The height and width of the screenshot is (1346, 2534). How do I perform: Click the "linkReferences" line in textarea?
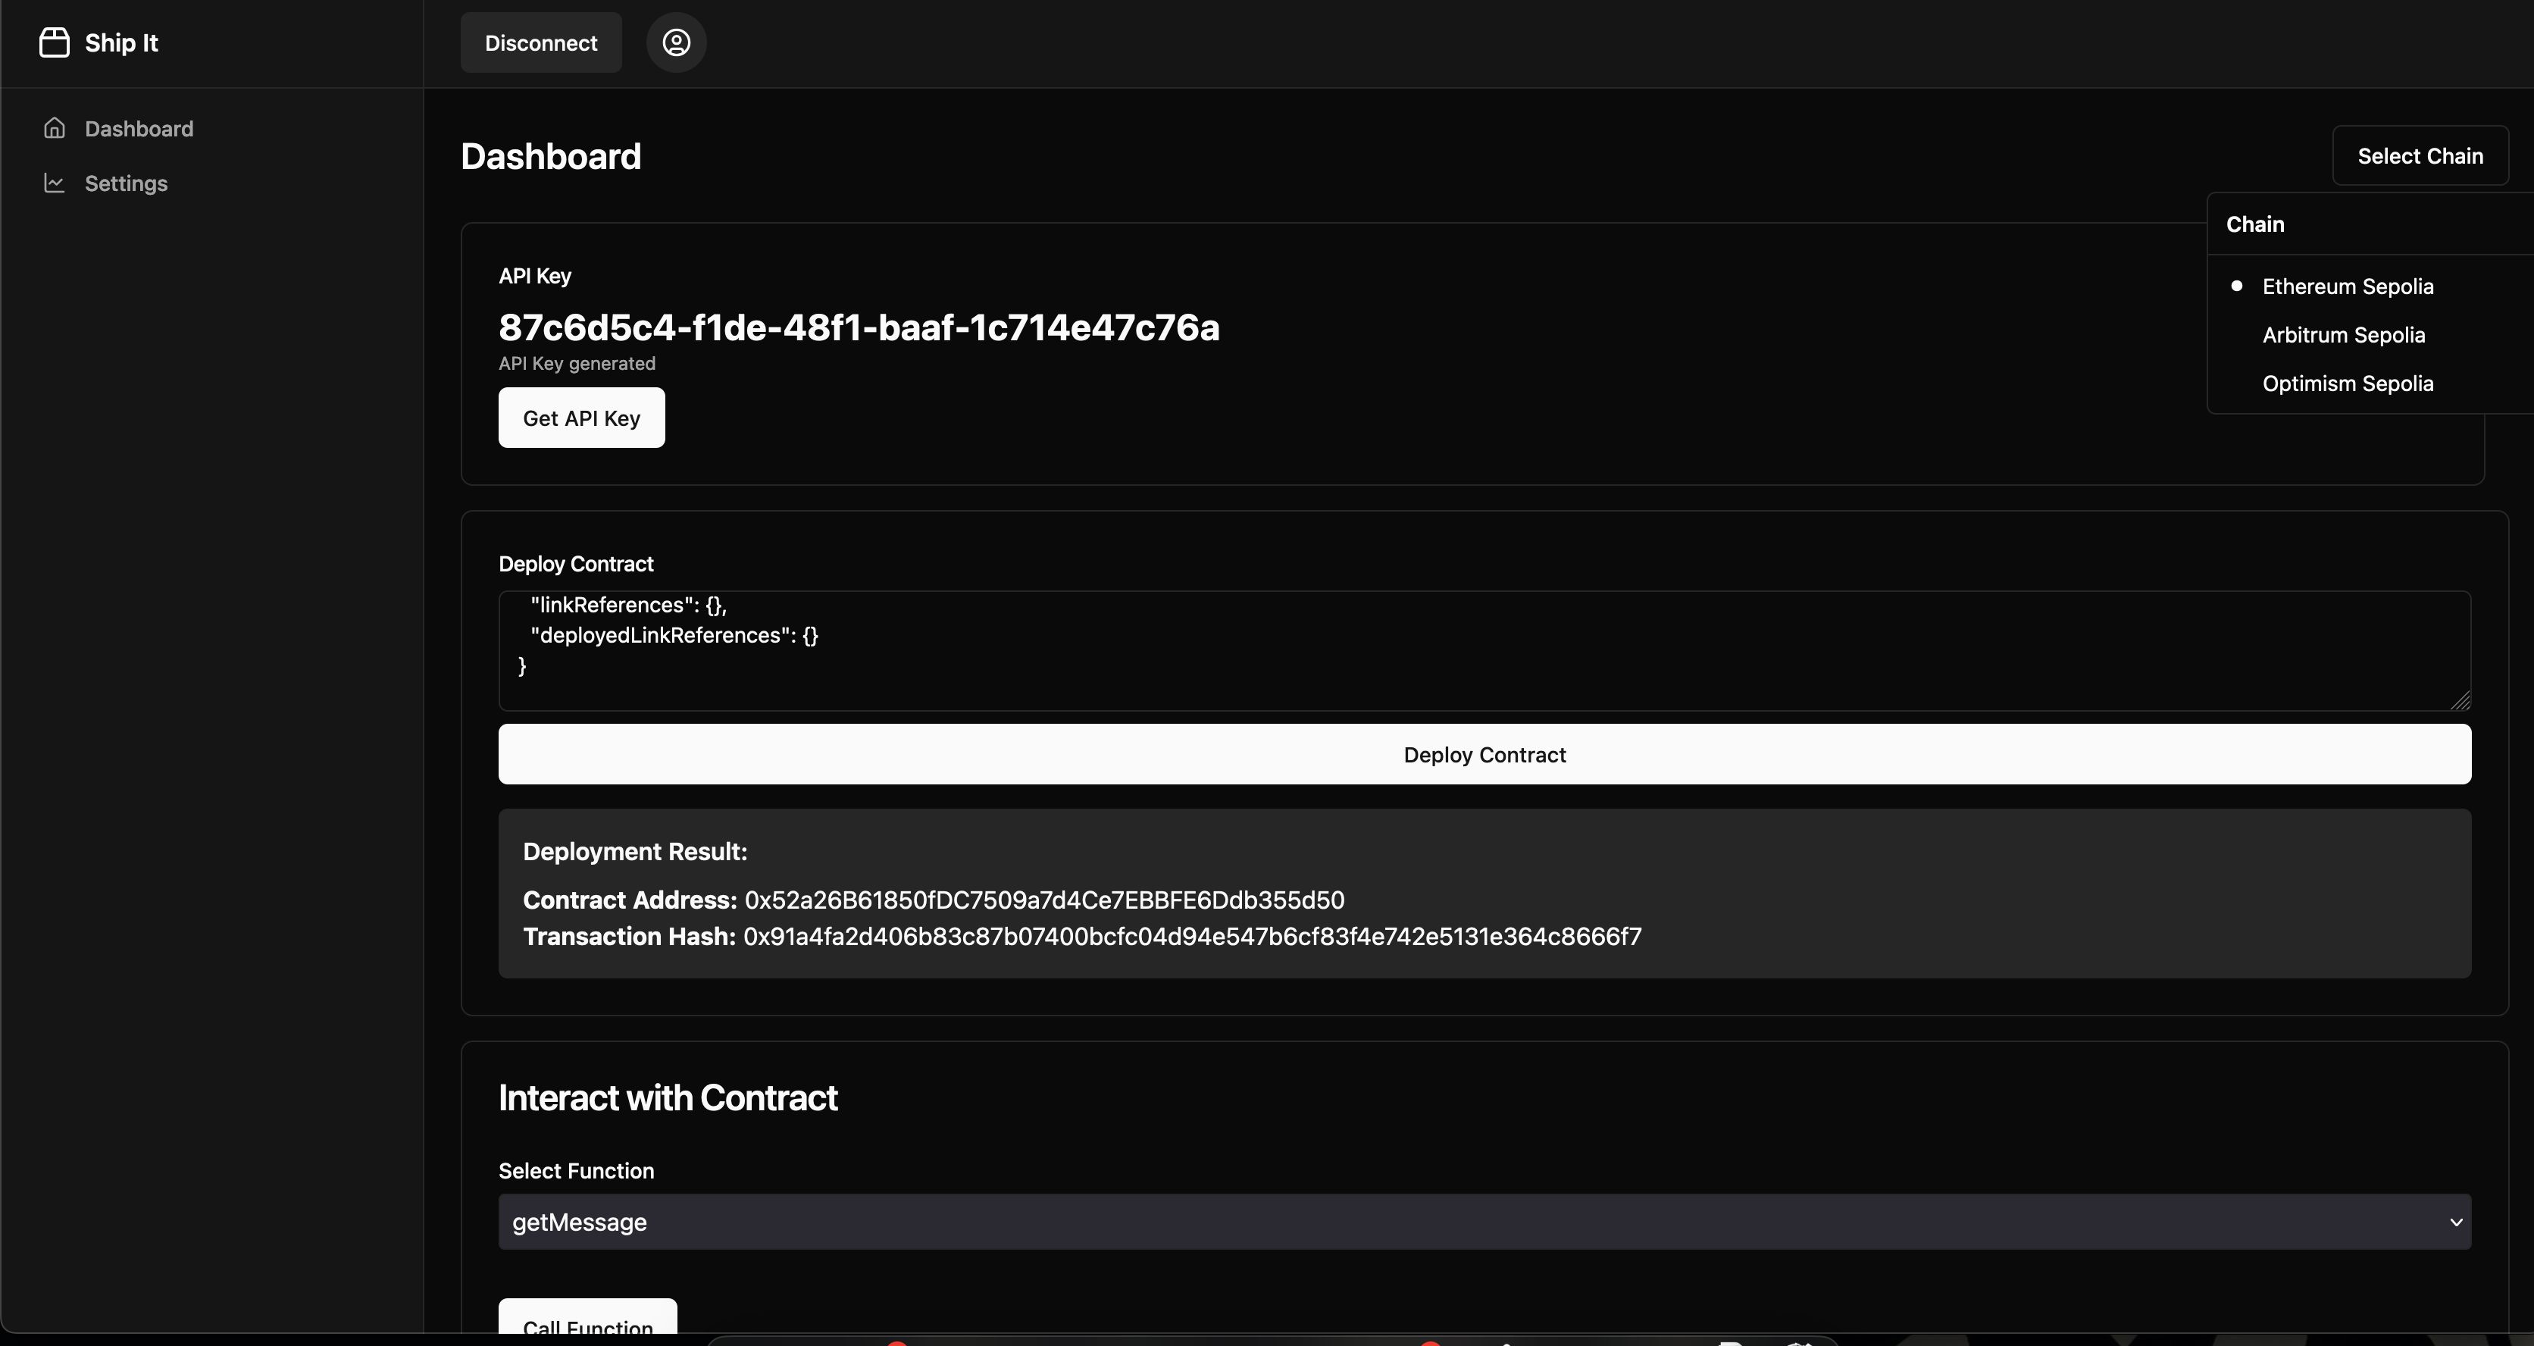[x=629, y=605]
